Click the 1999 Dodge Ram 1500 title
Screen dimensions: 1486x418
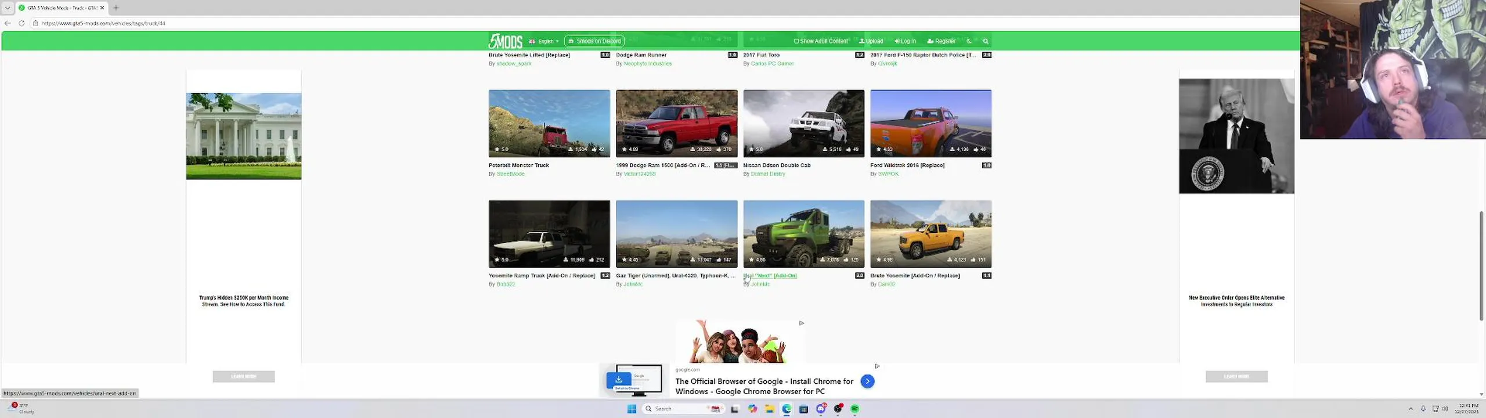[662, 165]
